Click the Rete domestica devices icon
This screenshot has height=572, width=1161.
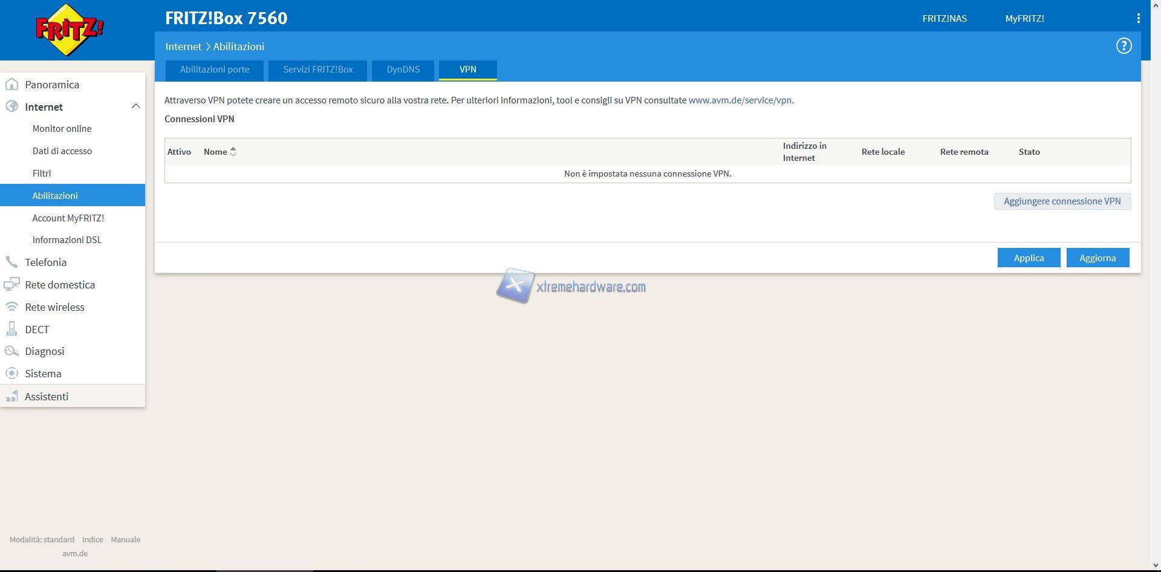point(11,285)
